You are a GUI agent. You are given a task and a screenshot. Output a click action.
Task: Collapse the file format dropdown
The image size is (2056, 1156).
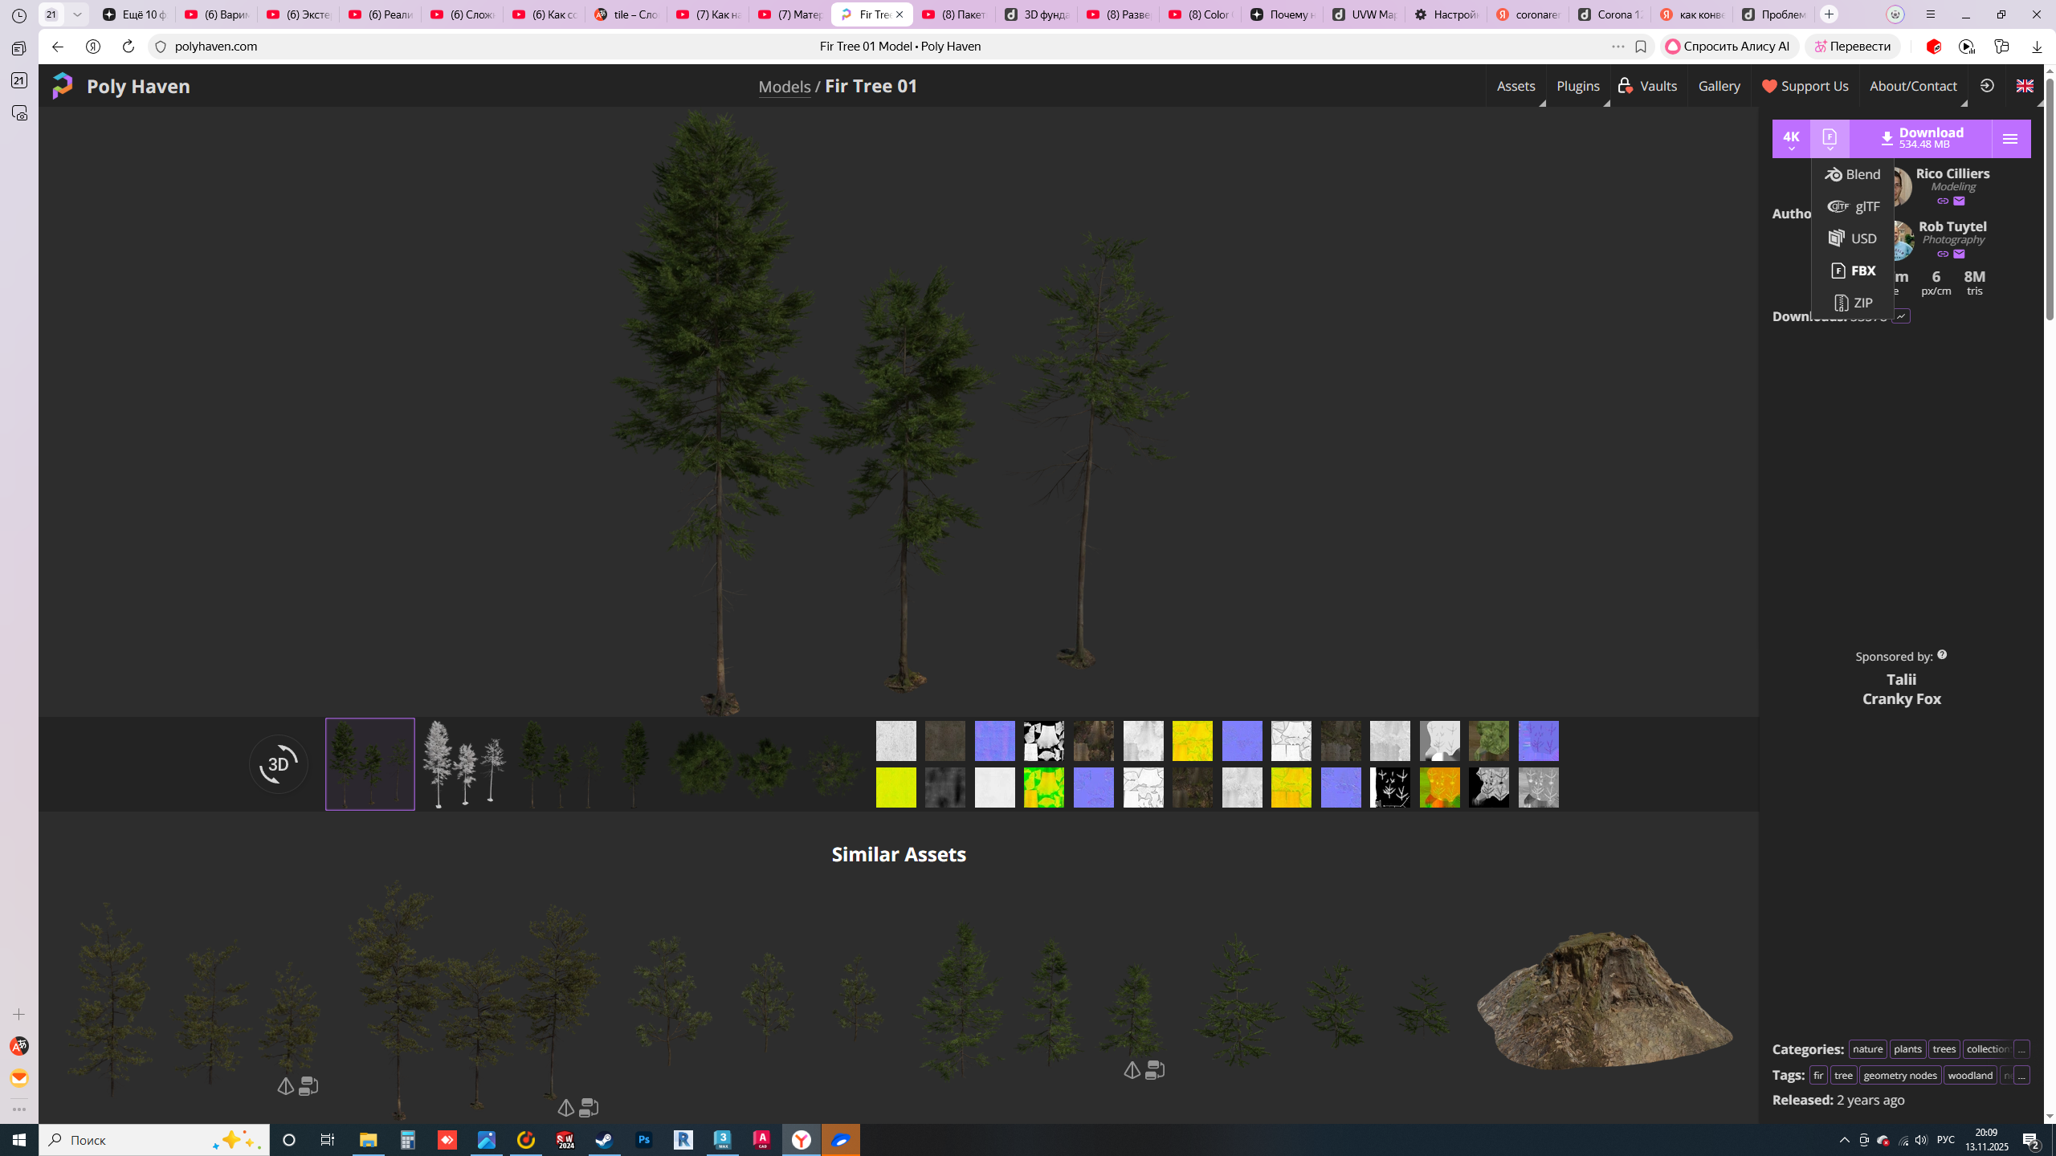(1830, 139)
